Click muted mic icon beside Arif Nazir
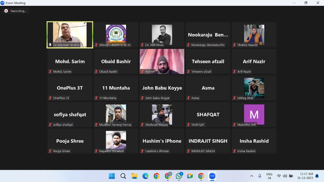 (234, 72)
